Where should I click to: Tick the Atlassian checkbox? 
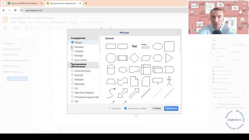point(72,79)
